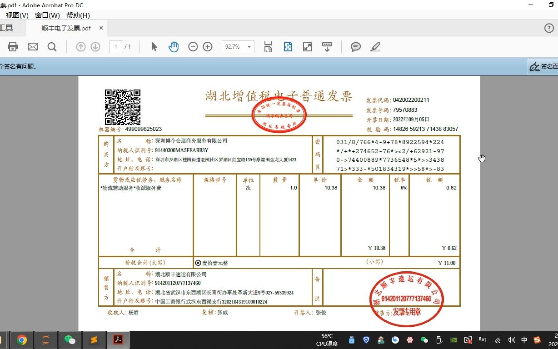The width and height of the screenshot is (558, 349).
Task: Click the invoice date 2022年09月05日
Action: tap(411, 120)
